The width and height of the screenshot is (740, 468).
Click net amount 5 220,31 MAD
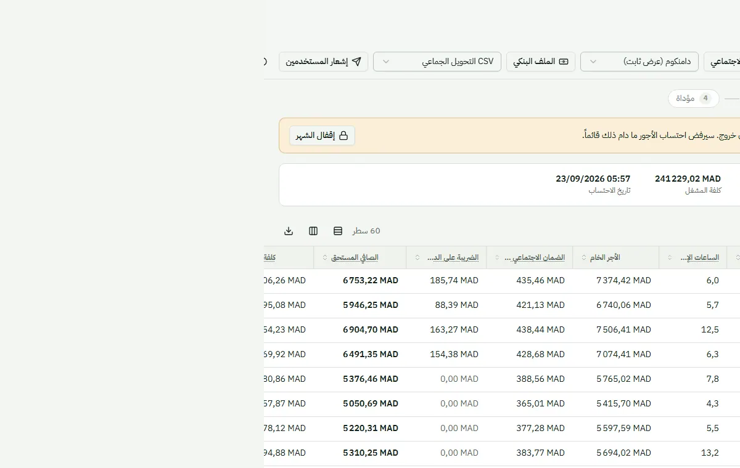coord(371,428)
